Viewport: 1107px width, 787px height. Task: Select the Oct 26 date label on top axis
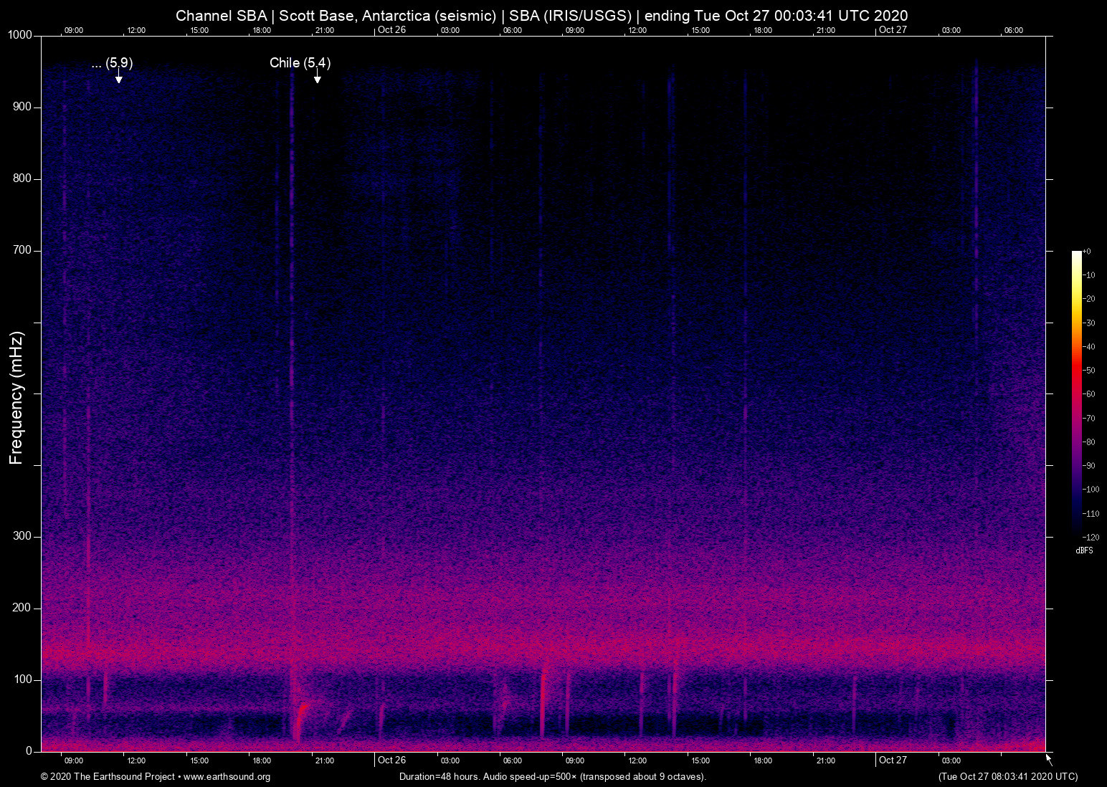[x=392, y=30]
